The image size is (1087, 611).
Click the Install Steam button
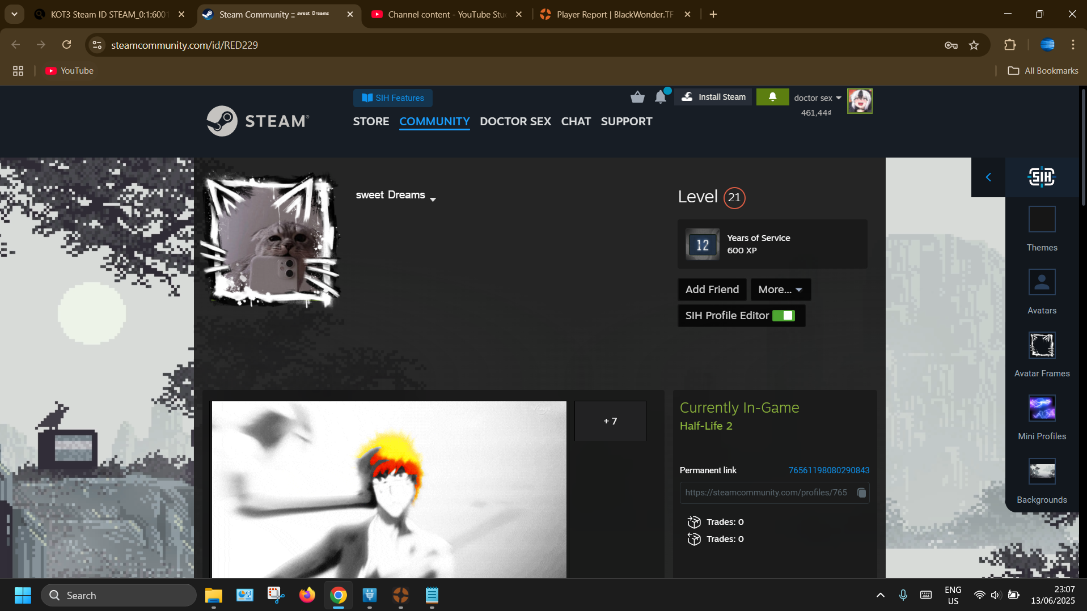click(713, 97)
